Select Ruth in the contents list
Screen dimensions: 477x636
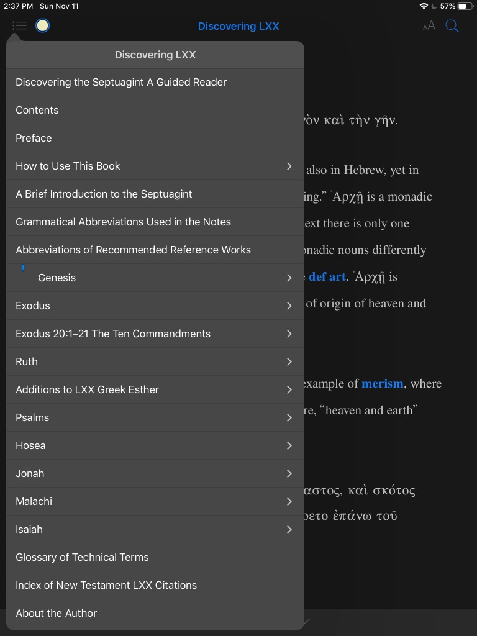click(27, 361)
